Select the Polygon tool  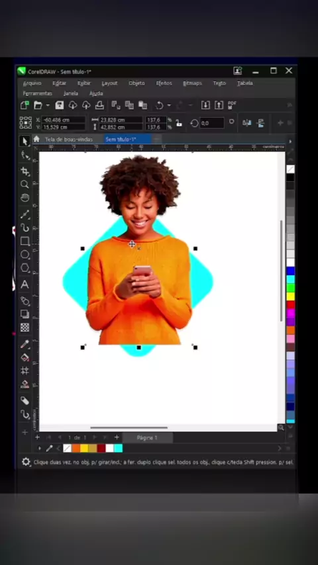click(25, 268)
